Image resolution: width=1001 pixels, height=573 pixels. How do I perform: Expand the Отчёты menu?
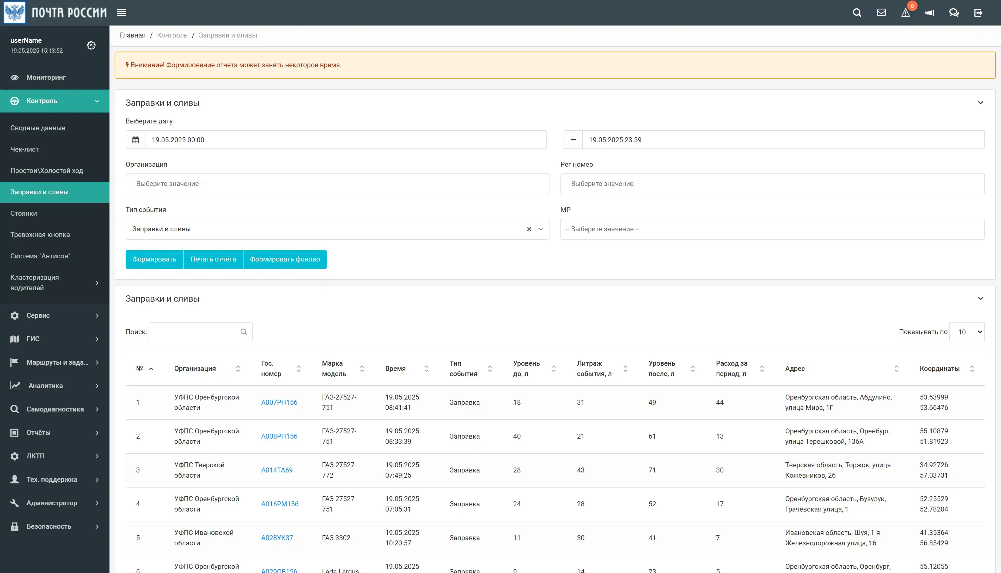(x=55, y=433)
